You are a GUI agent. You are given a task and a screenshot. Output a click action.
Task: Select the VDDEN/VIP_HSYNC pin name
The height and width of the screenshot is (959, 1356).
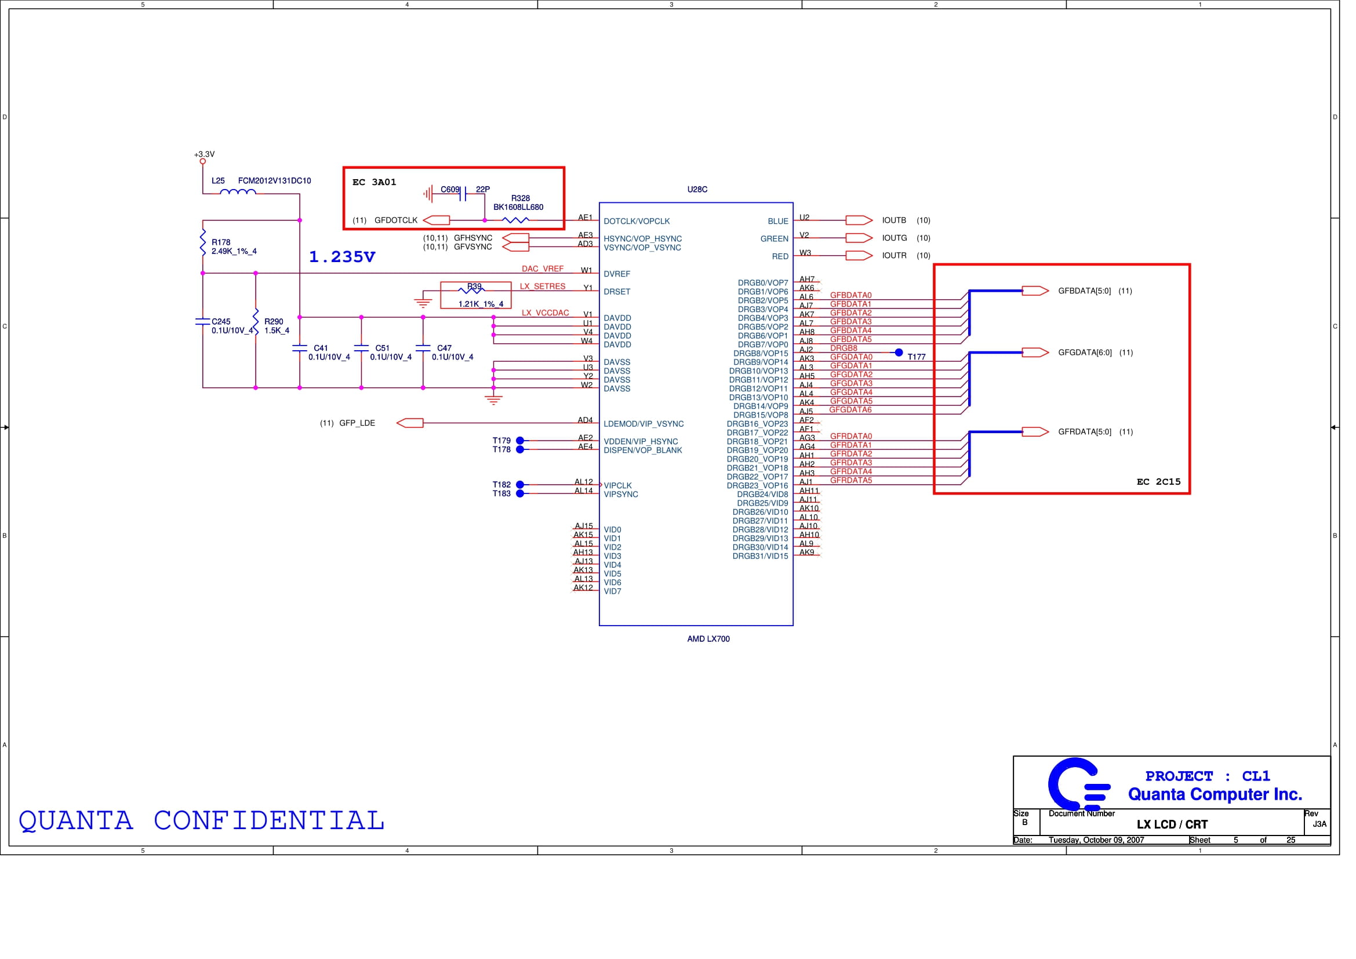click(x=641, y=442)
